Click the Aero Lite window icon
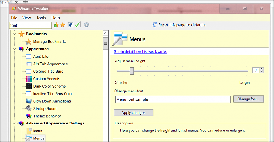Viewport: 274px width, 142px height. coord(28,57)
